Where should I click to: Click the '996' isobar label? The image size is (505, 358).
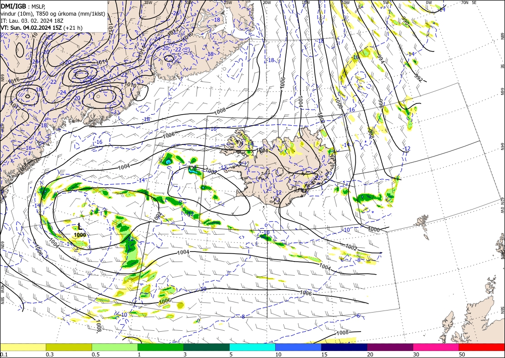[380, 104]
